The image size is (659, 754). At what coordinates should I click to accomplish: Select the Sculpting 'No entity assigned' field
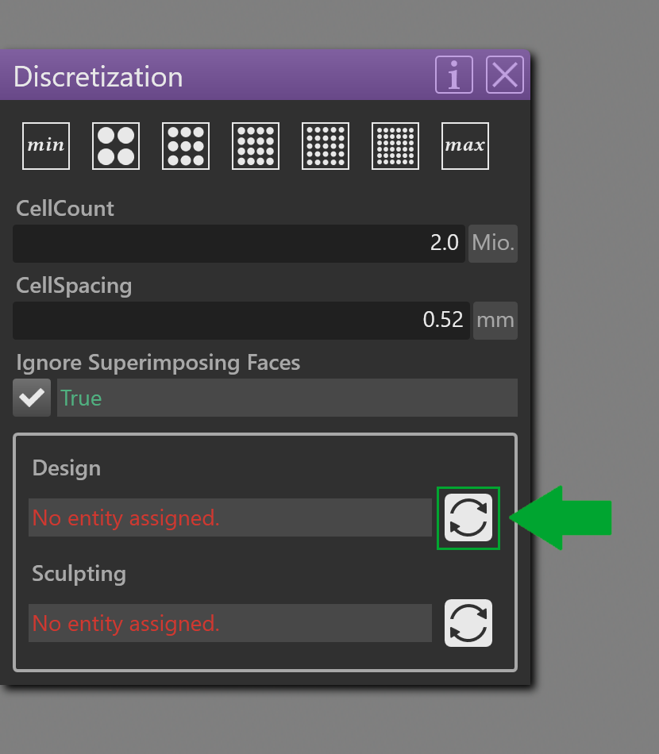click(x=230, y=623)
